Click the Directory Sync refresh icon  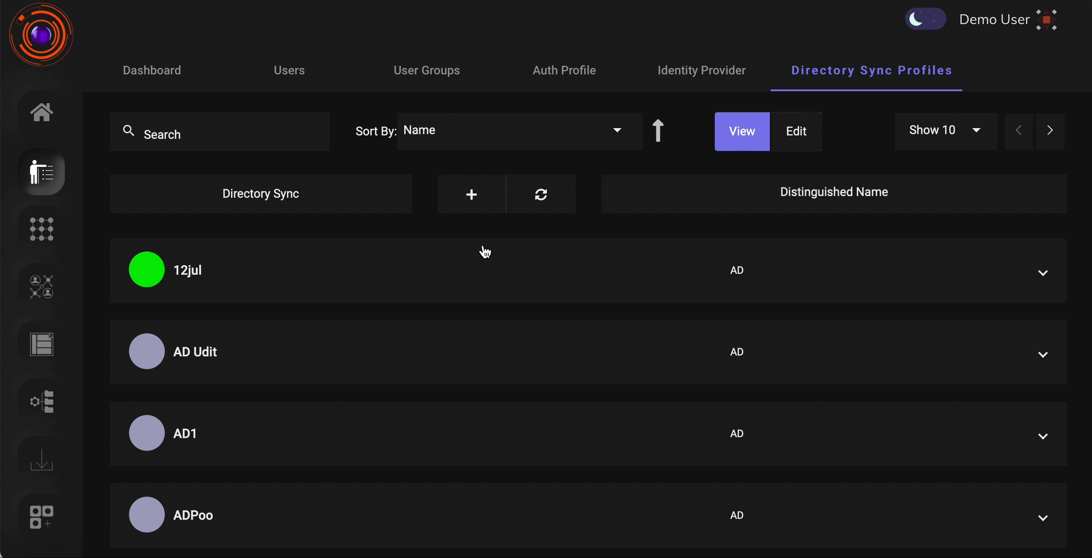coord(541,193)
